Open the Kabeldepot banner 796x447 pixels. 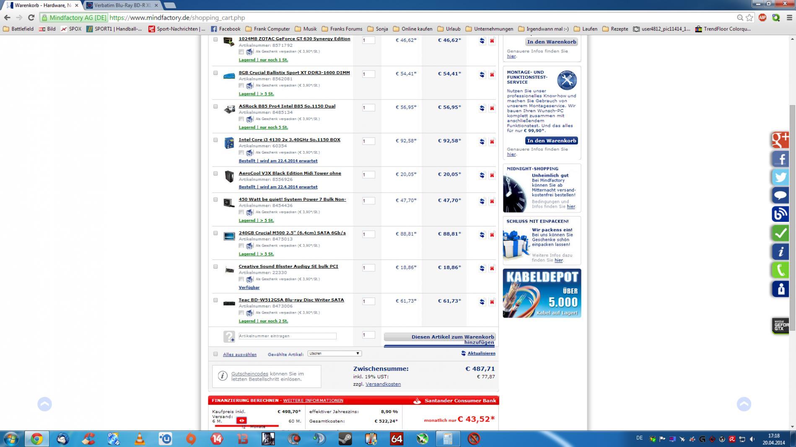pos(542,293)
